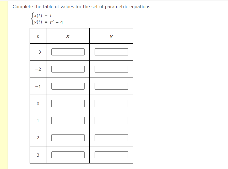Click the y input field for t = -3
228x169 pixels.
[x=111, y=52]
